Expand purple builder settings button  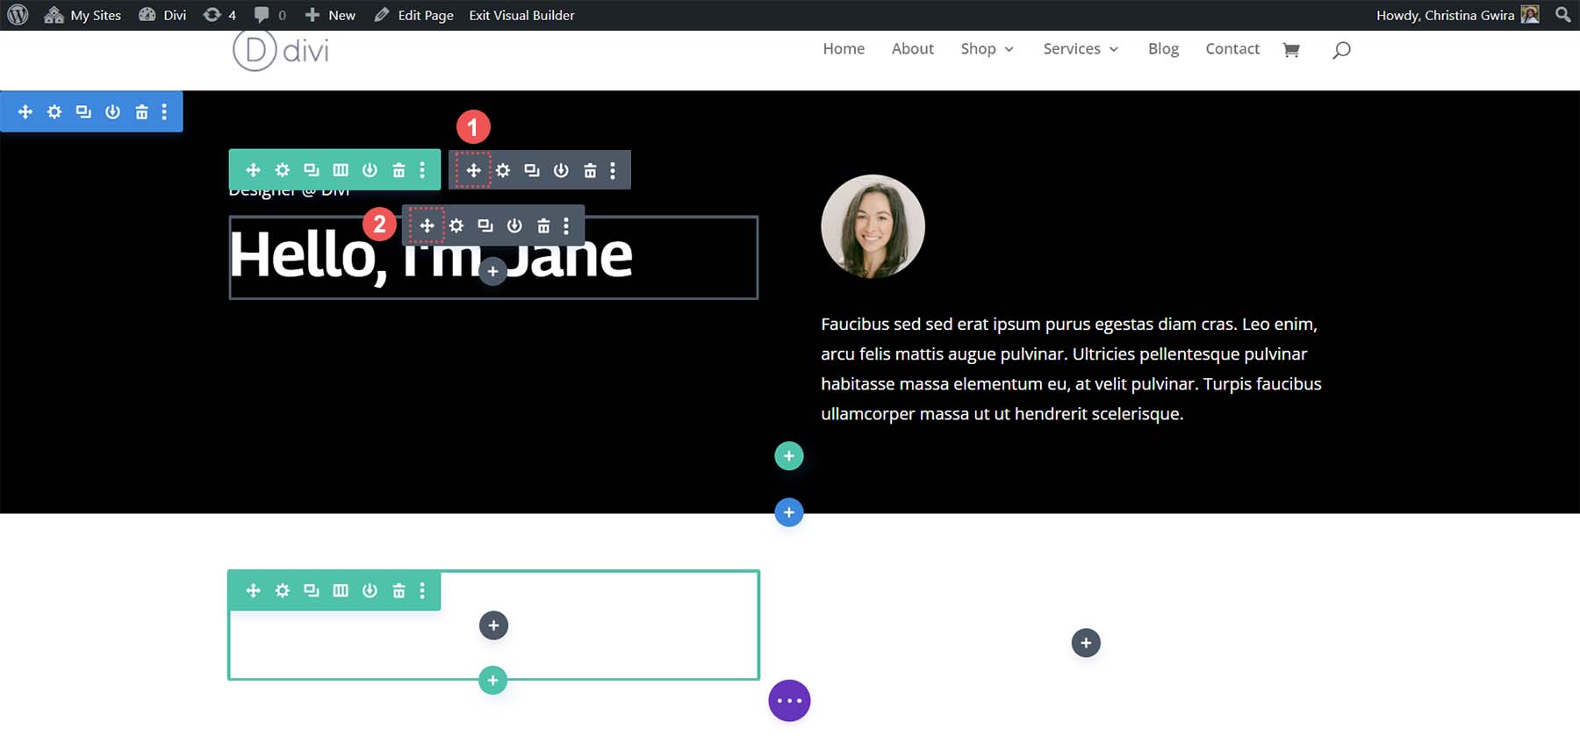click(789, 701)
